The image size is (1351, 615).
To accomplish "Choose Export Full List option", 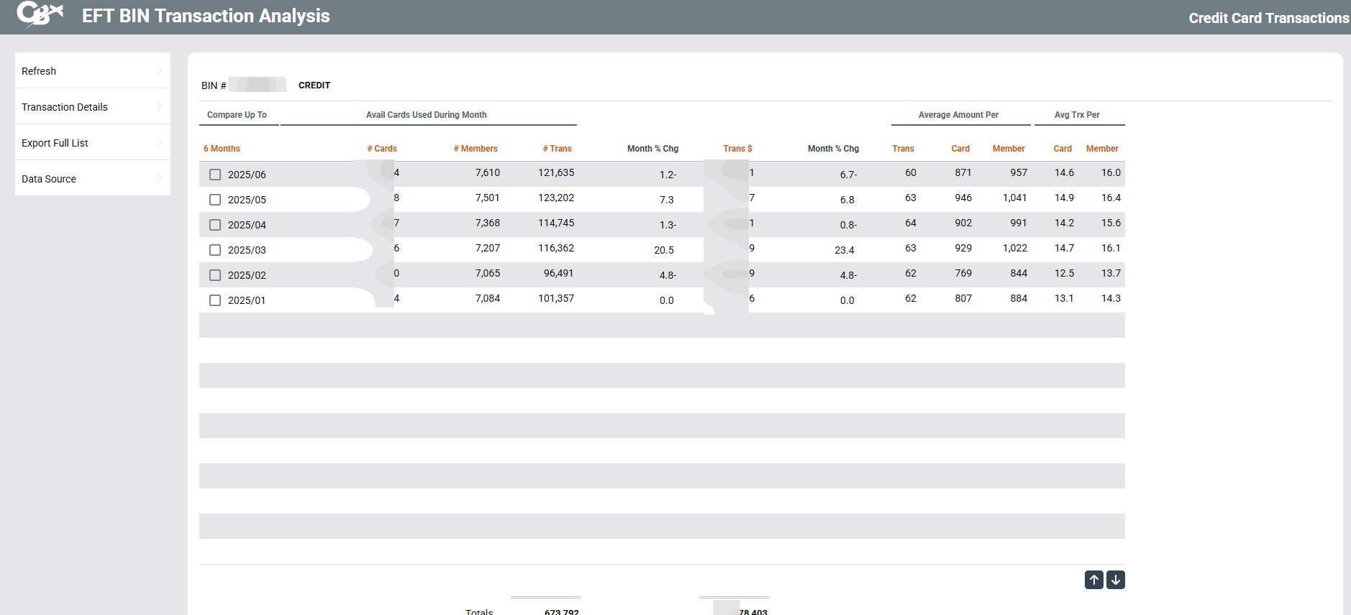I will (55, 143).
